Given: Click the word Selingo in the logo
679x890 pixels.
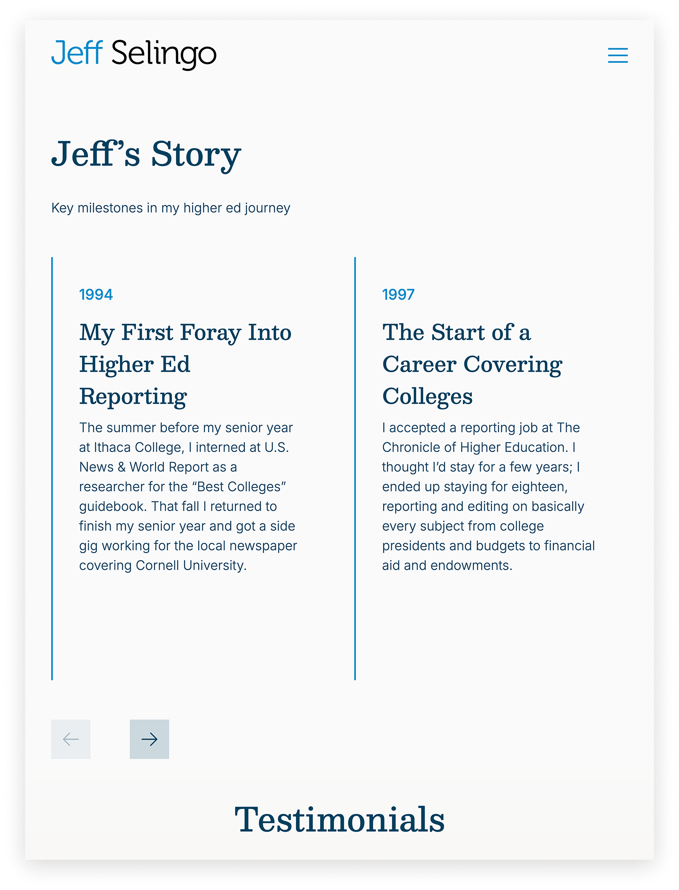Looking at the screenshot, I should click(x=164, y=55).
